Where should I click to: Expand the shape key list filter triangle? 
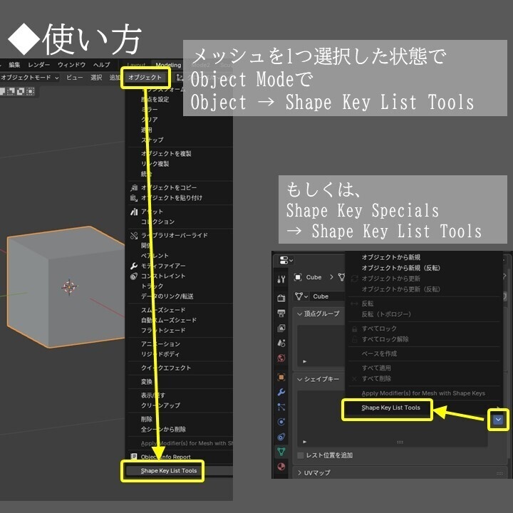(x=305, y=442)
